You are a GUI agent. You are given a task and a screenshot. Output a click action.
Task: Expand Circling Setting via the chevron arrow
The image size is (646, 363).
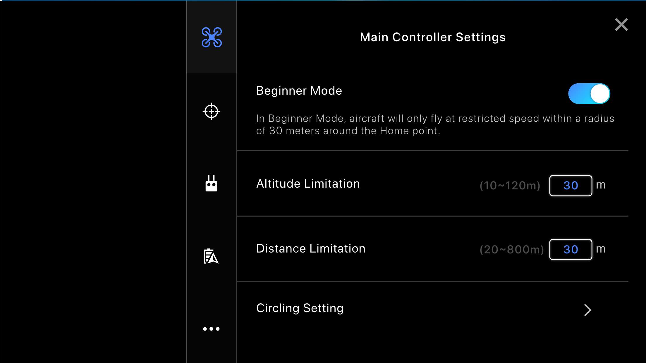pos(587,310)
